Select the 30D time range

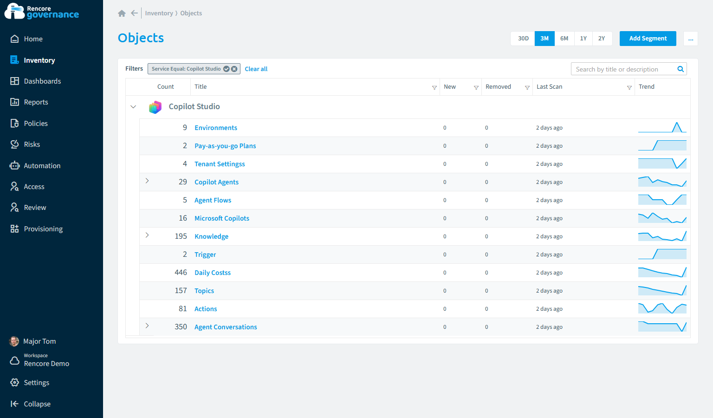tap(523, 39)
